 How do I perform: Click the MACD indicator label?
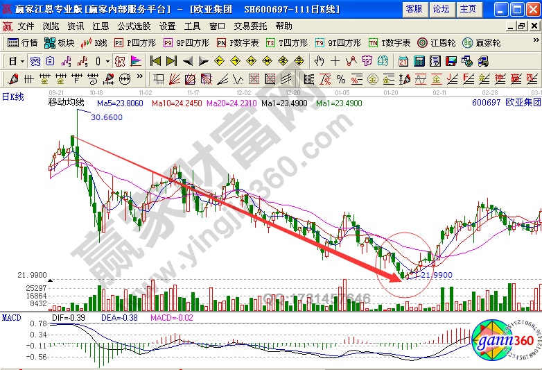(10, 317)
